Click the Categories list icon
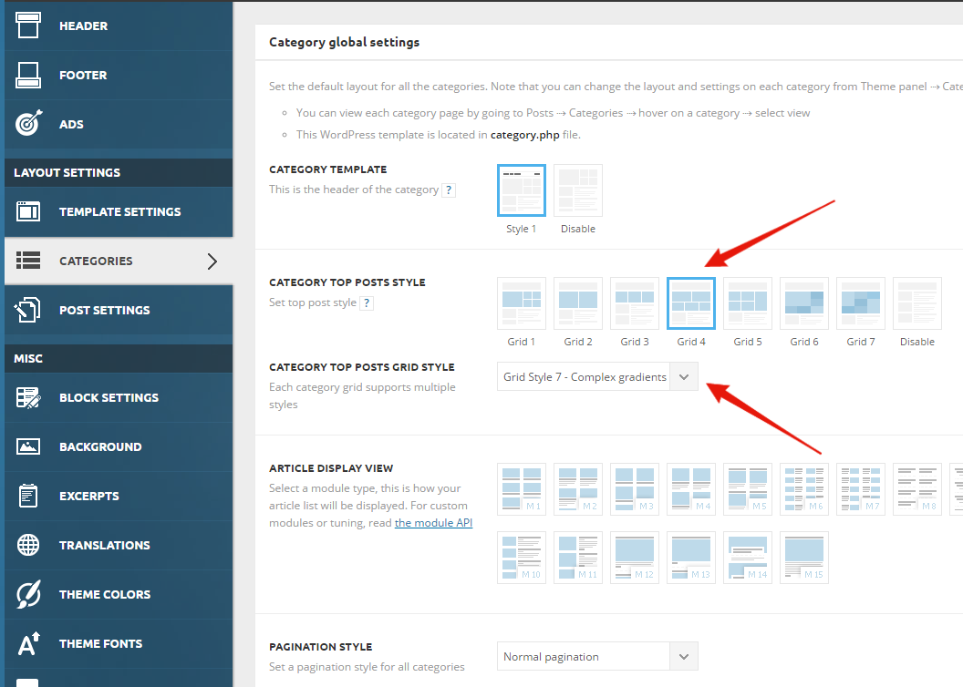 [28, 261]
